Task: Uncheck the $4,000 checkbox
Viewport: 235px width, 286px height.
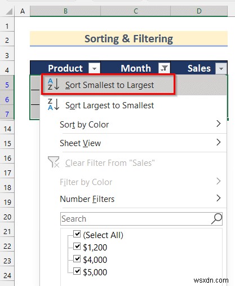Action: pyautogui.click(x=77, y=258)
